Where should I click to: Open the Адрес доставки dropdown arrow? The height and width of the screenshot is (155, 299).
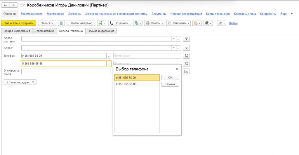(173, 39)
